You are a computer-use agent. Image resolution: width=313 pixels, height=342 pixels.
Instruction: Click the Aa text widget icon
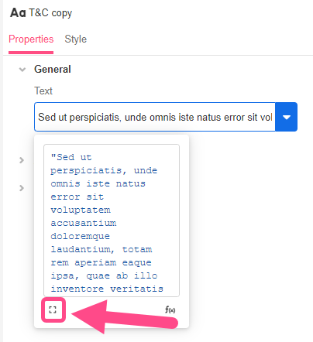(18, 12)
